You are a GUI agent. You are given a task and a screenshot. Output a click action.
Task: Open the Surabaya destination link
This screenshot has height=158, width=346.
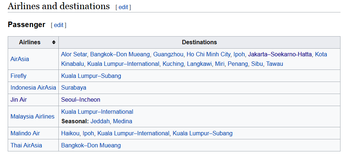pos(74,88)
